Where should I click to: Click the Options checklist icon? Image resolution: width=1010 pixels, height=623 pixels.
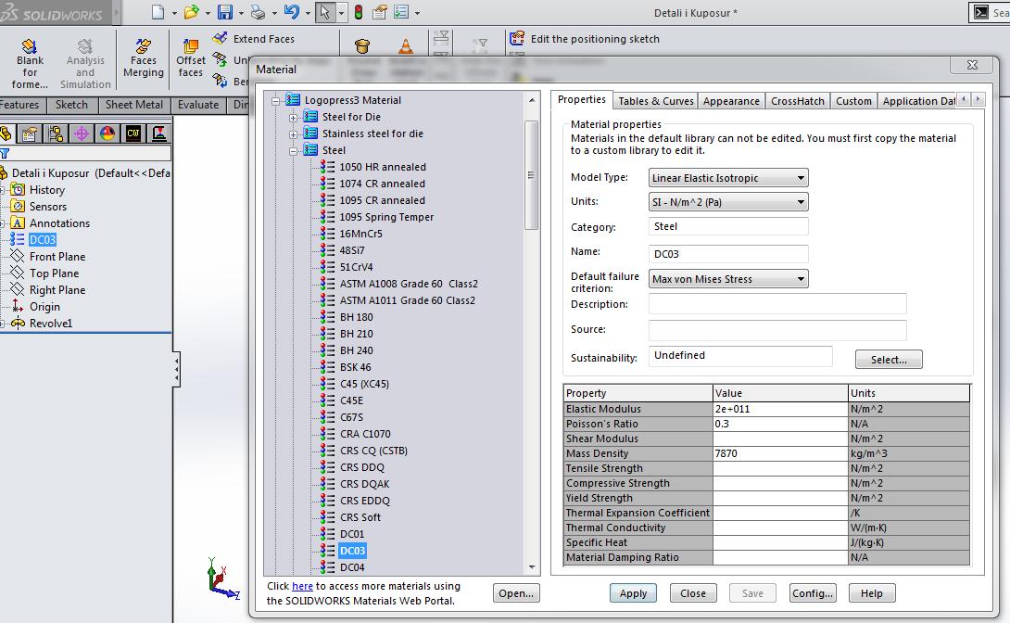coord(401,12)
